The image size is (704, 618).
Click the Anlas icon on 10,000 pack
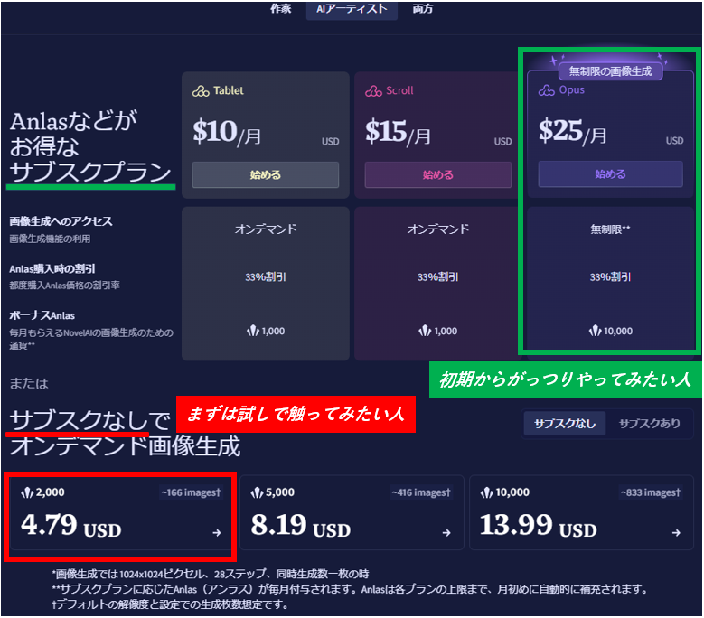click(x=486, y=492)
